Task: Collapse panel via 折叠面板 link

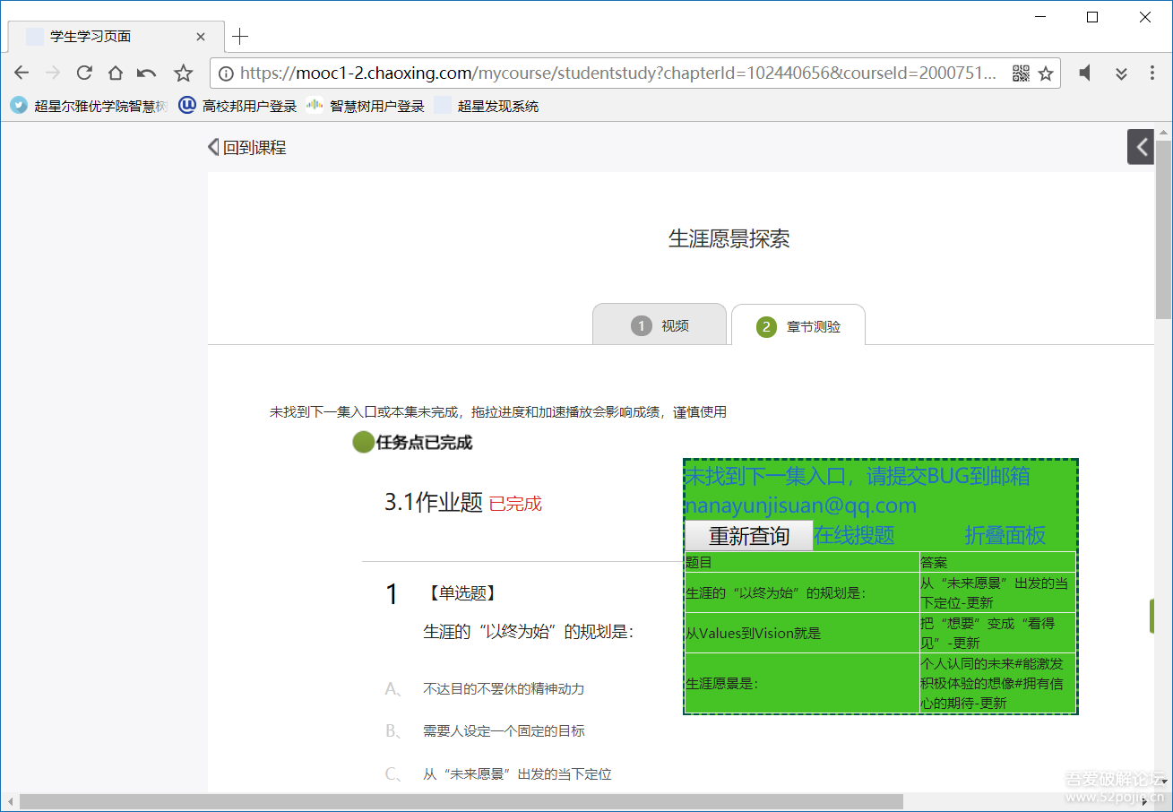Action: [x=1005, y=536]
